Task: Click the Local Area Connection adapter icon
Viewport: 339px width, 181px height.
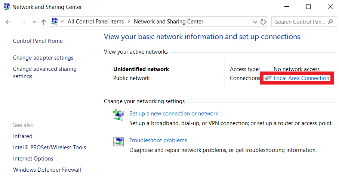Action: tap(268, 78)
